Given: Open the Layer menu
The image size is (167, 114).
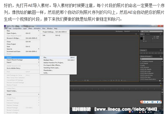Looking at the screenshot, I should 25,28.
